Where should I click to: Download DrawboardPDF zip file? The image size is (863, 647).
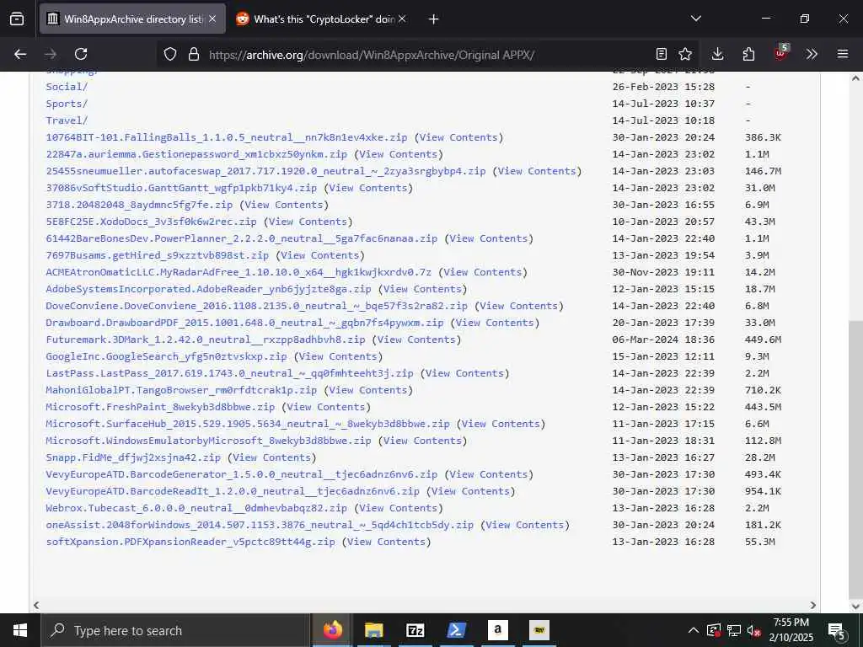[x=244, y=323]
